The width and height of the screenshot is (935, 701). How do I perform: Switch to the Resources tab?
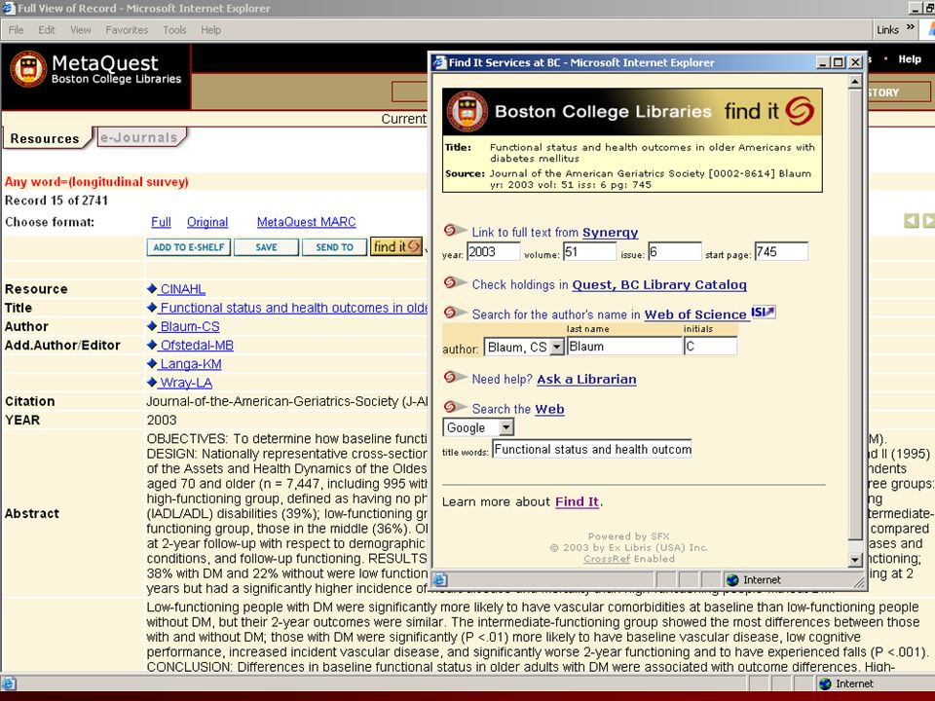46,138
